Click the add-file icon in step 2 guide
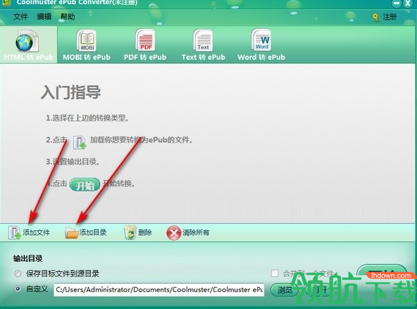The image size is (417, 309). [80, 142]
